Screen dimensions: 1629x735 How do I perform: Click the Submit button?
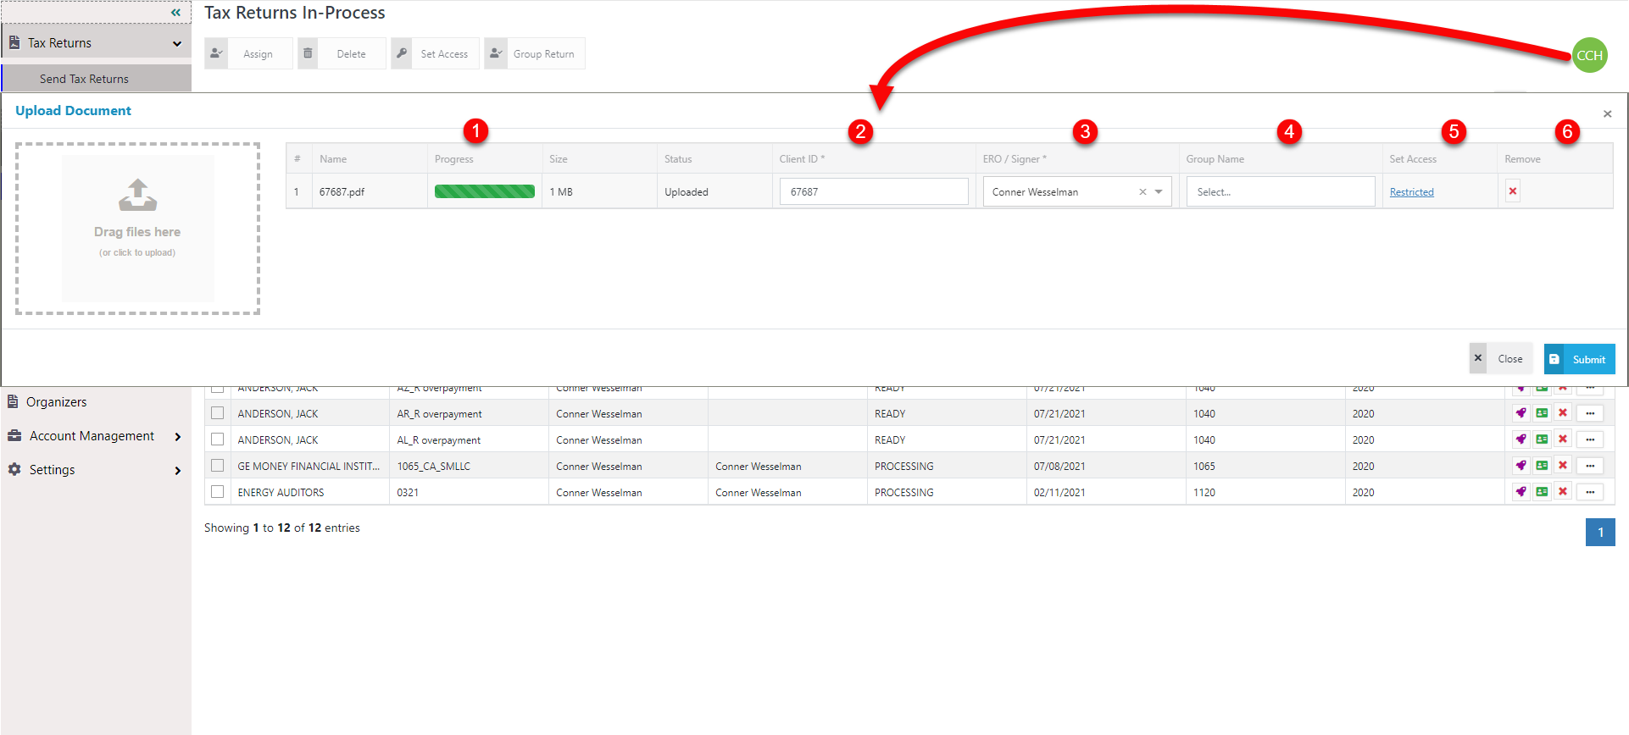tap(1579, 359)
